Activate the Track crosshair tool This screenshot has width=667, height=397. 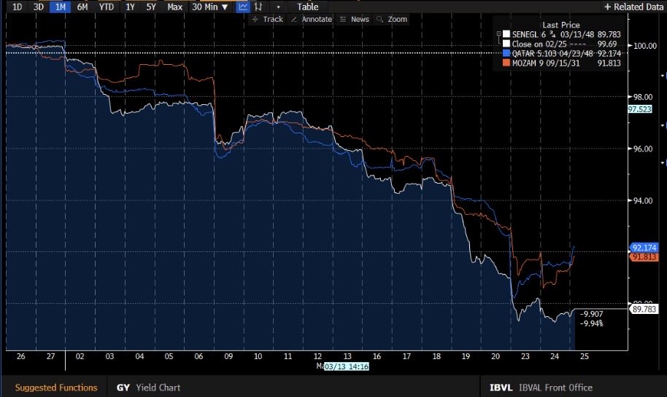(x=267, y=19)
